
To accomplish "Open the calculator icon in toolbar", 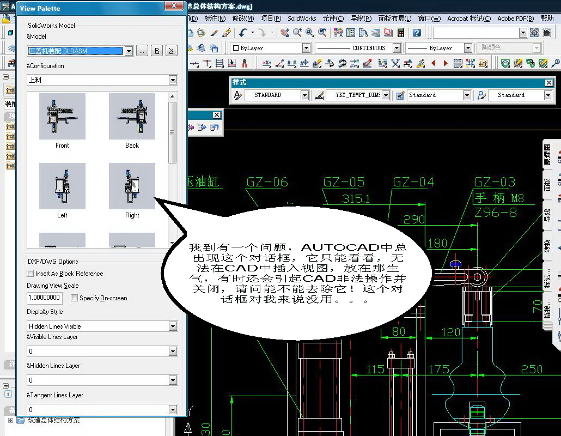I will pyautogui.click(x=401, y=33).
